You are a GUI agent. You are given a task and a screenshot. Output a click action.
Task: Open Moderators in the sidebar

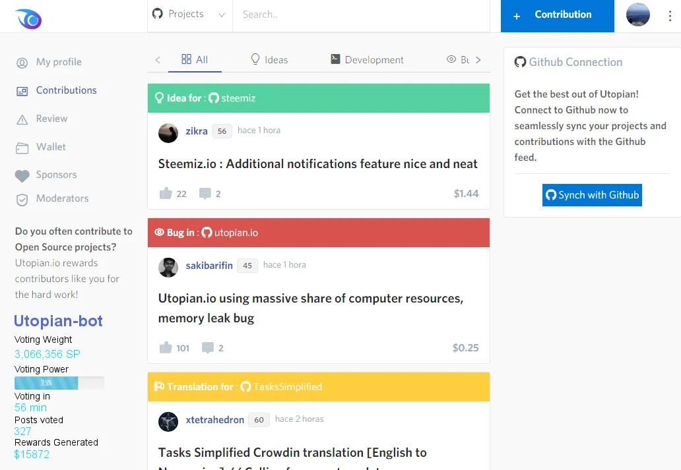tap(52, 199)
